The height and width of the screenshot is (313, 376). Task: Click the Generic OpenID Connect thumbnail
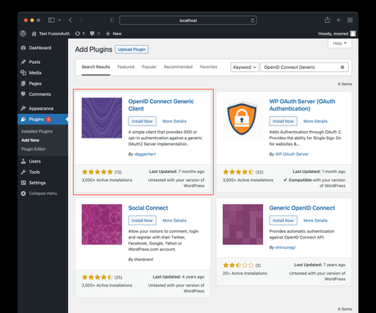click(242, 225)
